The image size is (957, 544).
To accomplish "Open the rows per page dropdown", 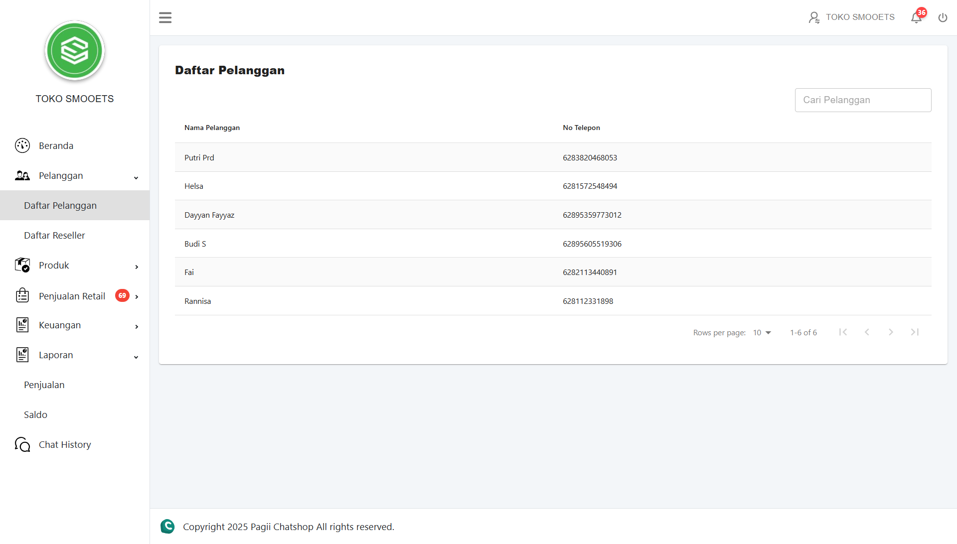I will pos(762,333).
